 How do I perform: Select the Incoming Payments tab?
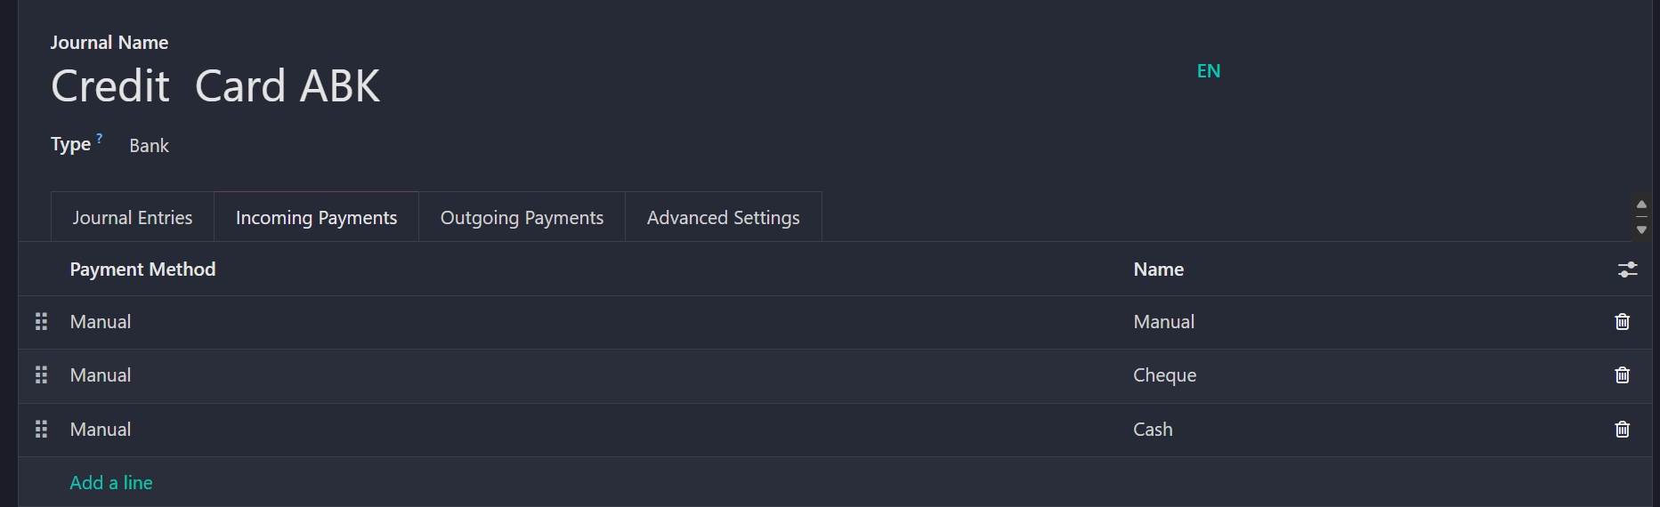coord(316,218)
